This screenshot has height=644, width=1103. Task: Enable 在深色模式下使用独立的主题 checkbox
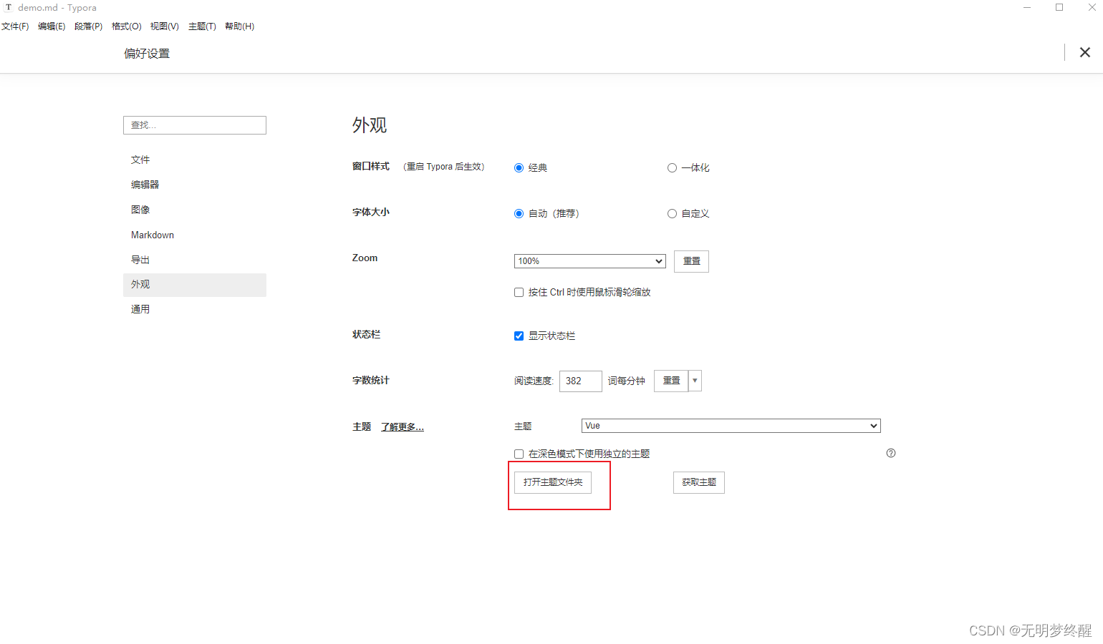tap(519, 454)
